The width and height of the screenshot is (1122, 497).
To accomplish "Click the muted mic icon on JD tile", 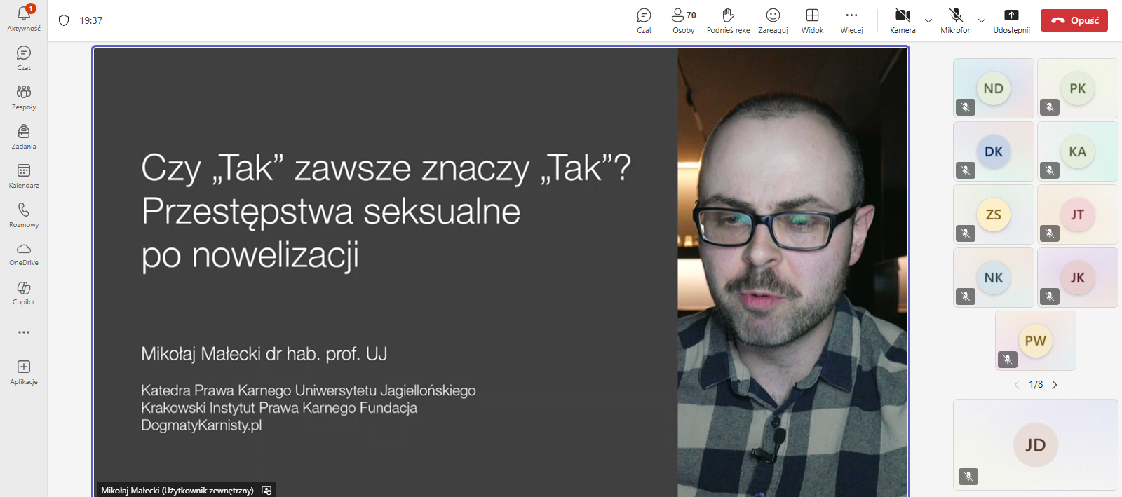I will coord(968,477).
